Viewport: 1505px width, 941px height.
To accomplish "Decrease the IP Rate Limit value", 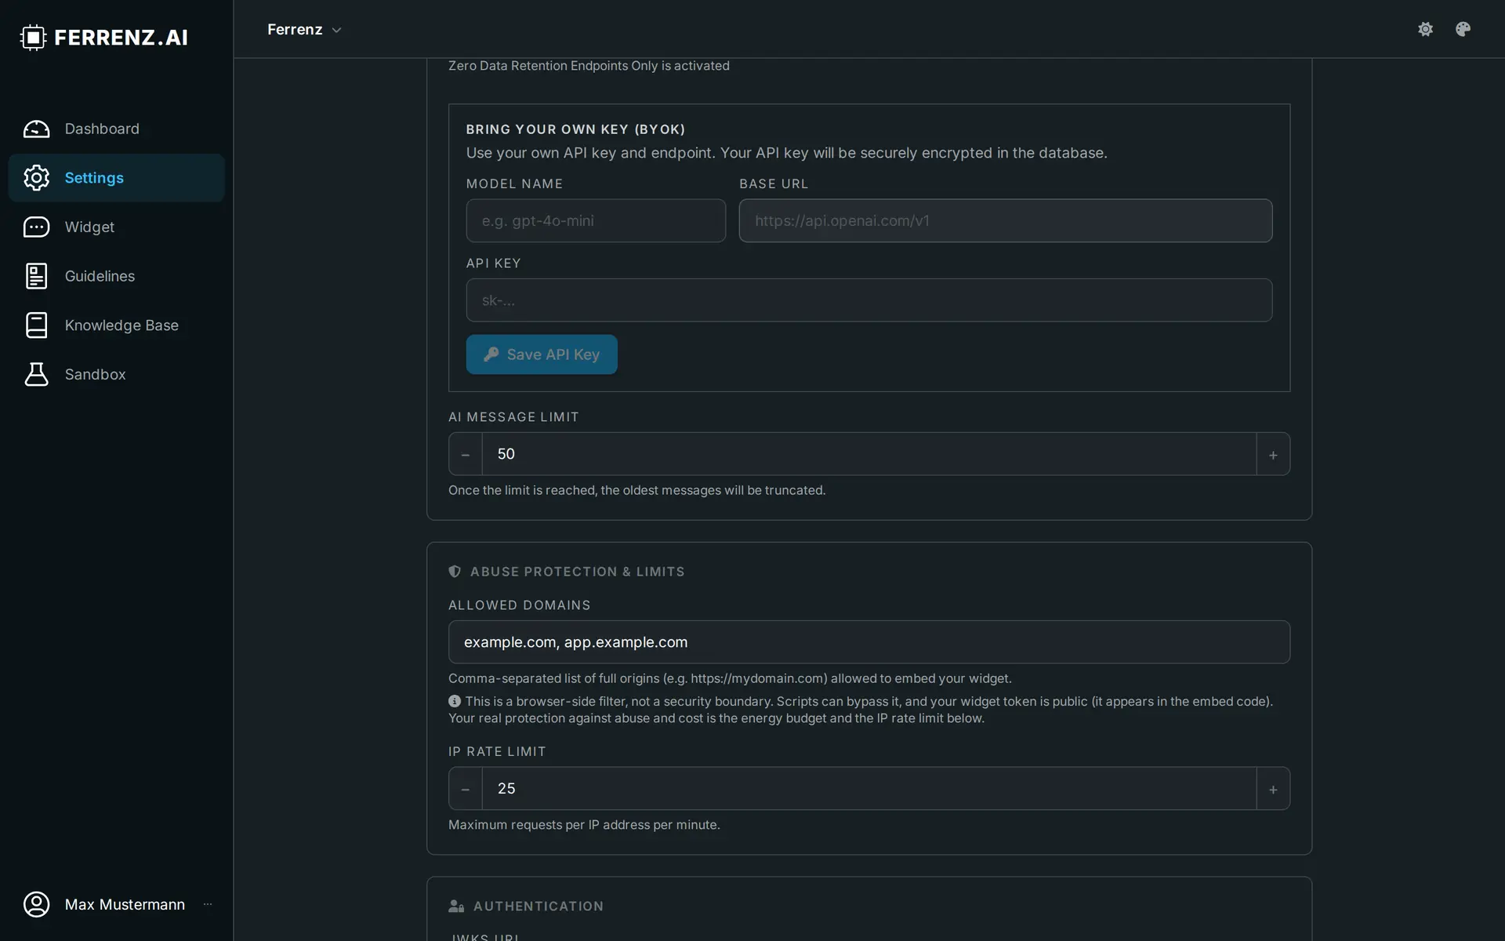I will point(466,789).
